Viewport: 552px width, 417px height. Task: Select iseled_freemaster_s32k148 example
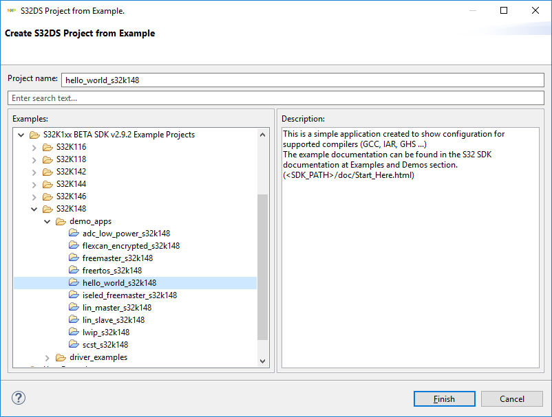click(x=129, y=295)
